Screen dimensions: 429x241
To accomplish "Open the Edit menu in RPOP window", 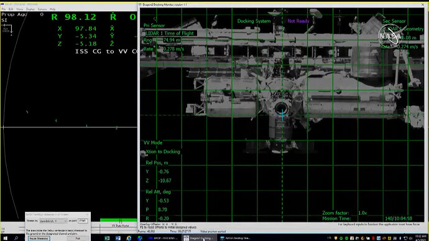I will coord(11,9).
